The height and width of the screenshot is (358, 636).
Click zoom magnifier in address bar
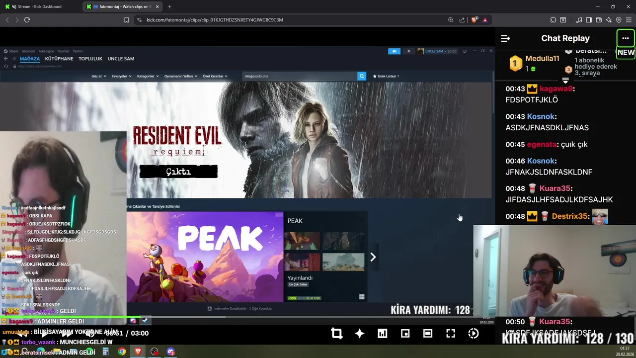pos(451,20)
